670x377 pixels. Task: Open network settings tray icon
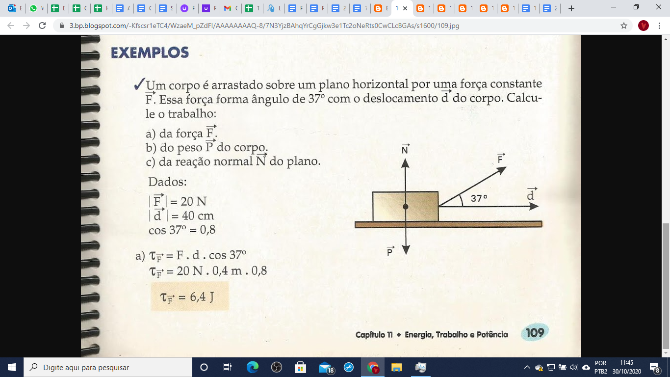coord(551,367)
